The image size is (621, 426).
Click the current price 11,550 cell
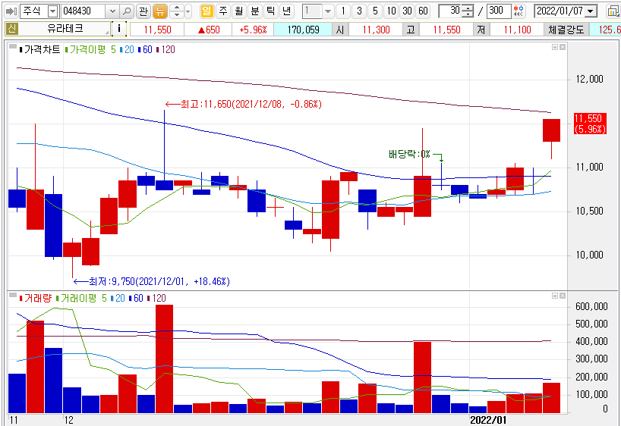[157, 30]
